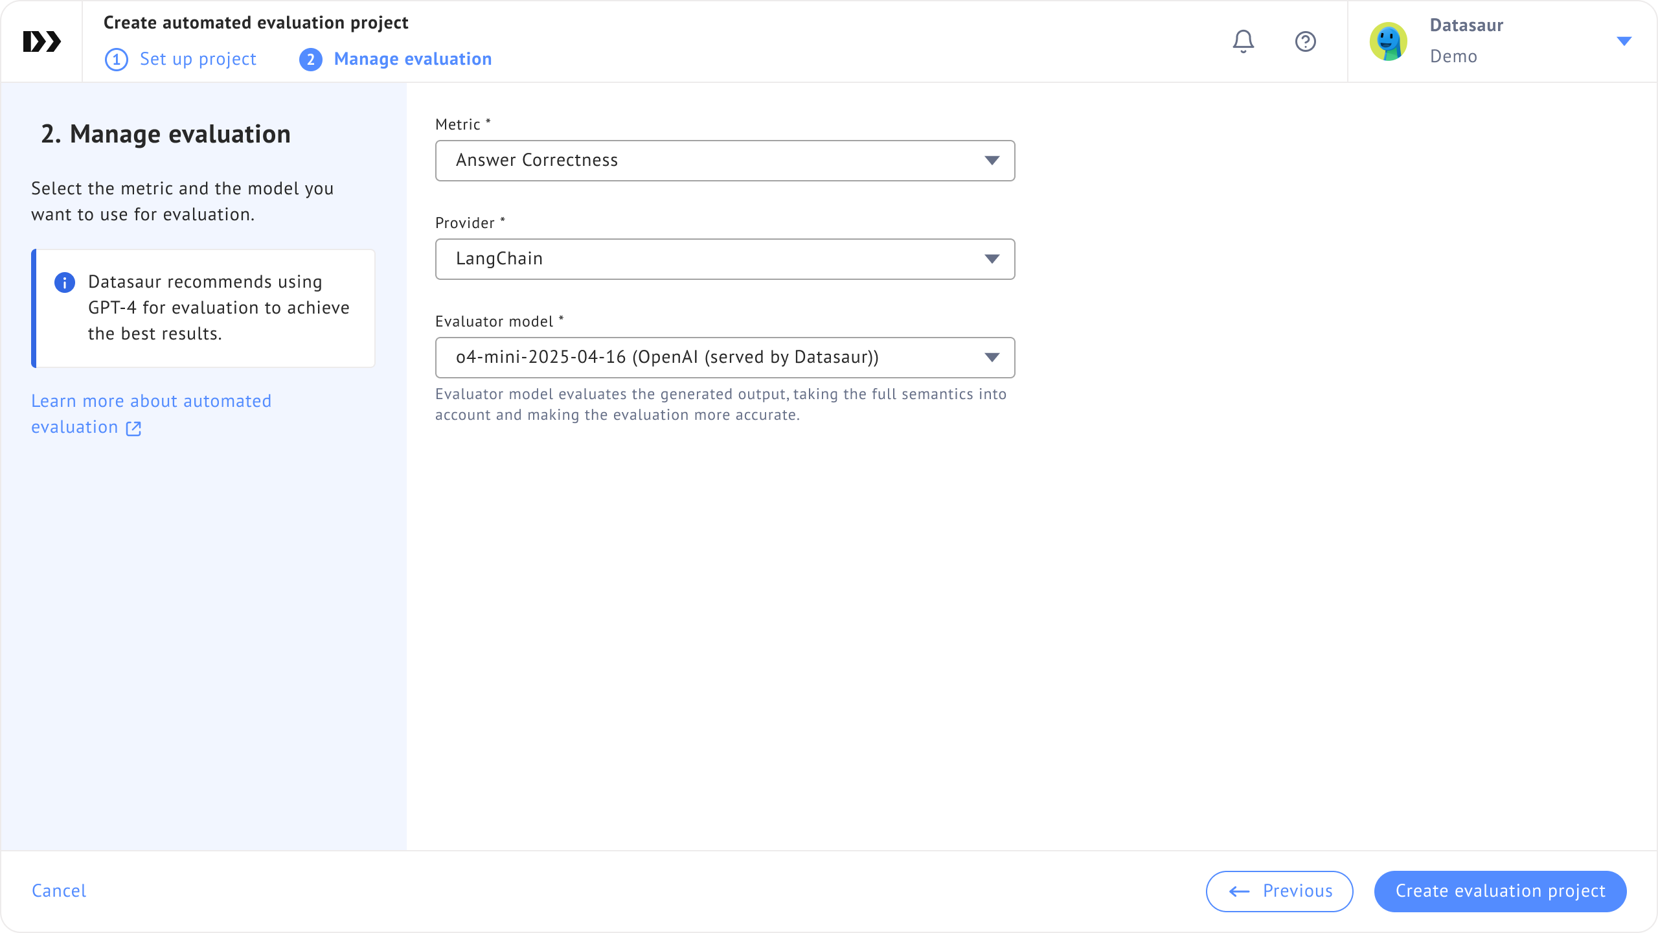Go back with the Previous button
The height and width of the screenshot is (933, 1658).
1279,891
